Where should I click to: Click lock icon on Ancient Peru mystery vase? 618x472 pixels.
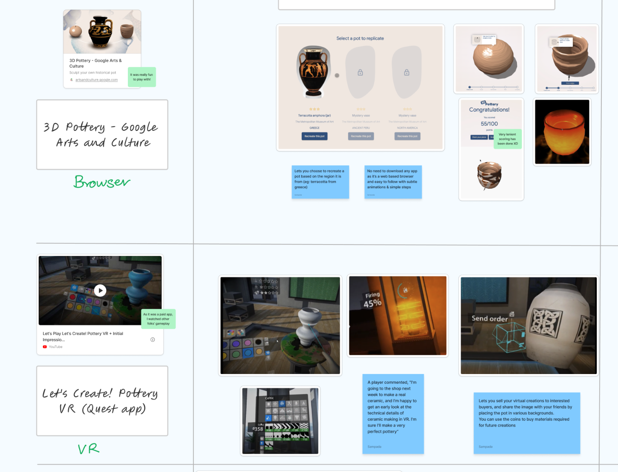pyautogui.click(x=360, y=72)
